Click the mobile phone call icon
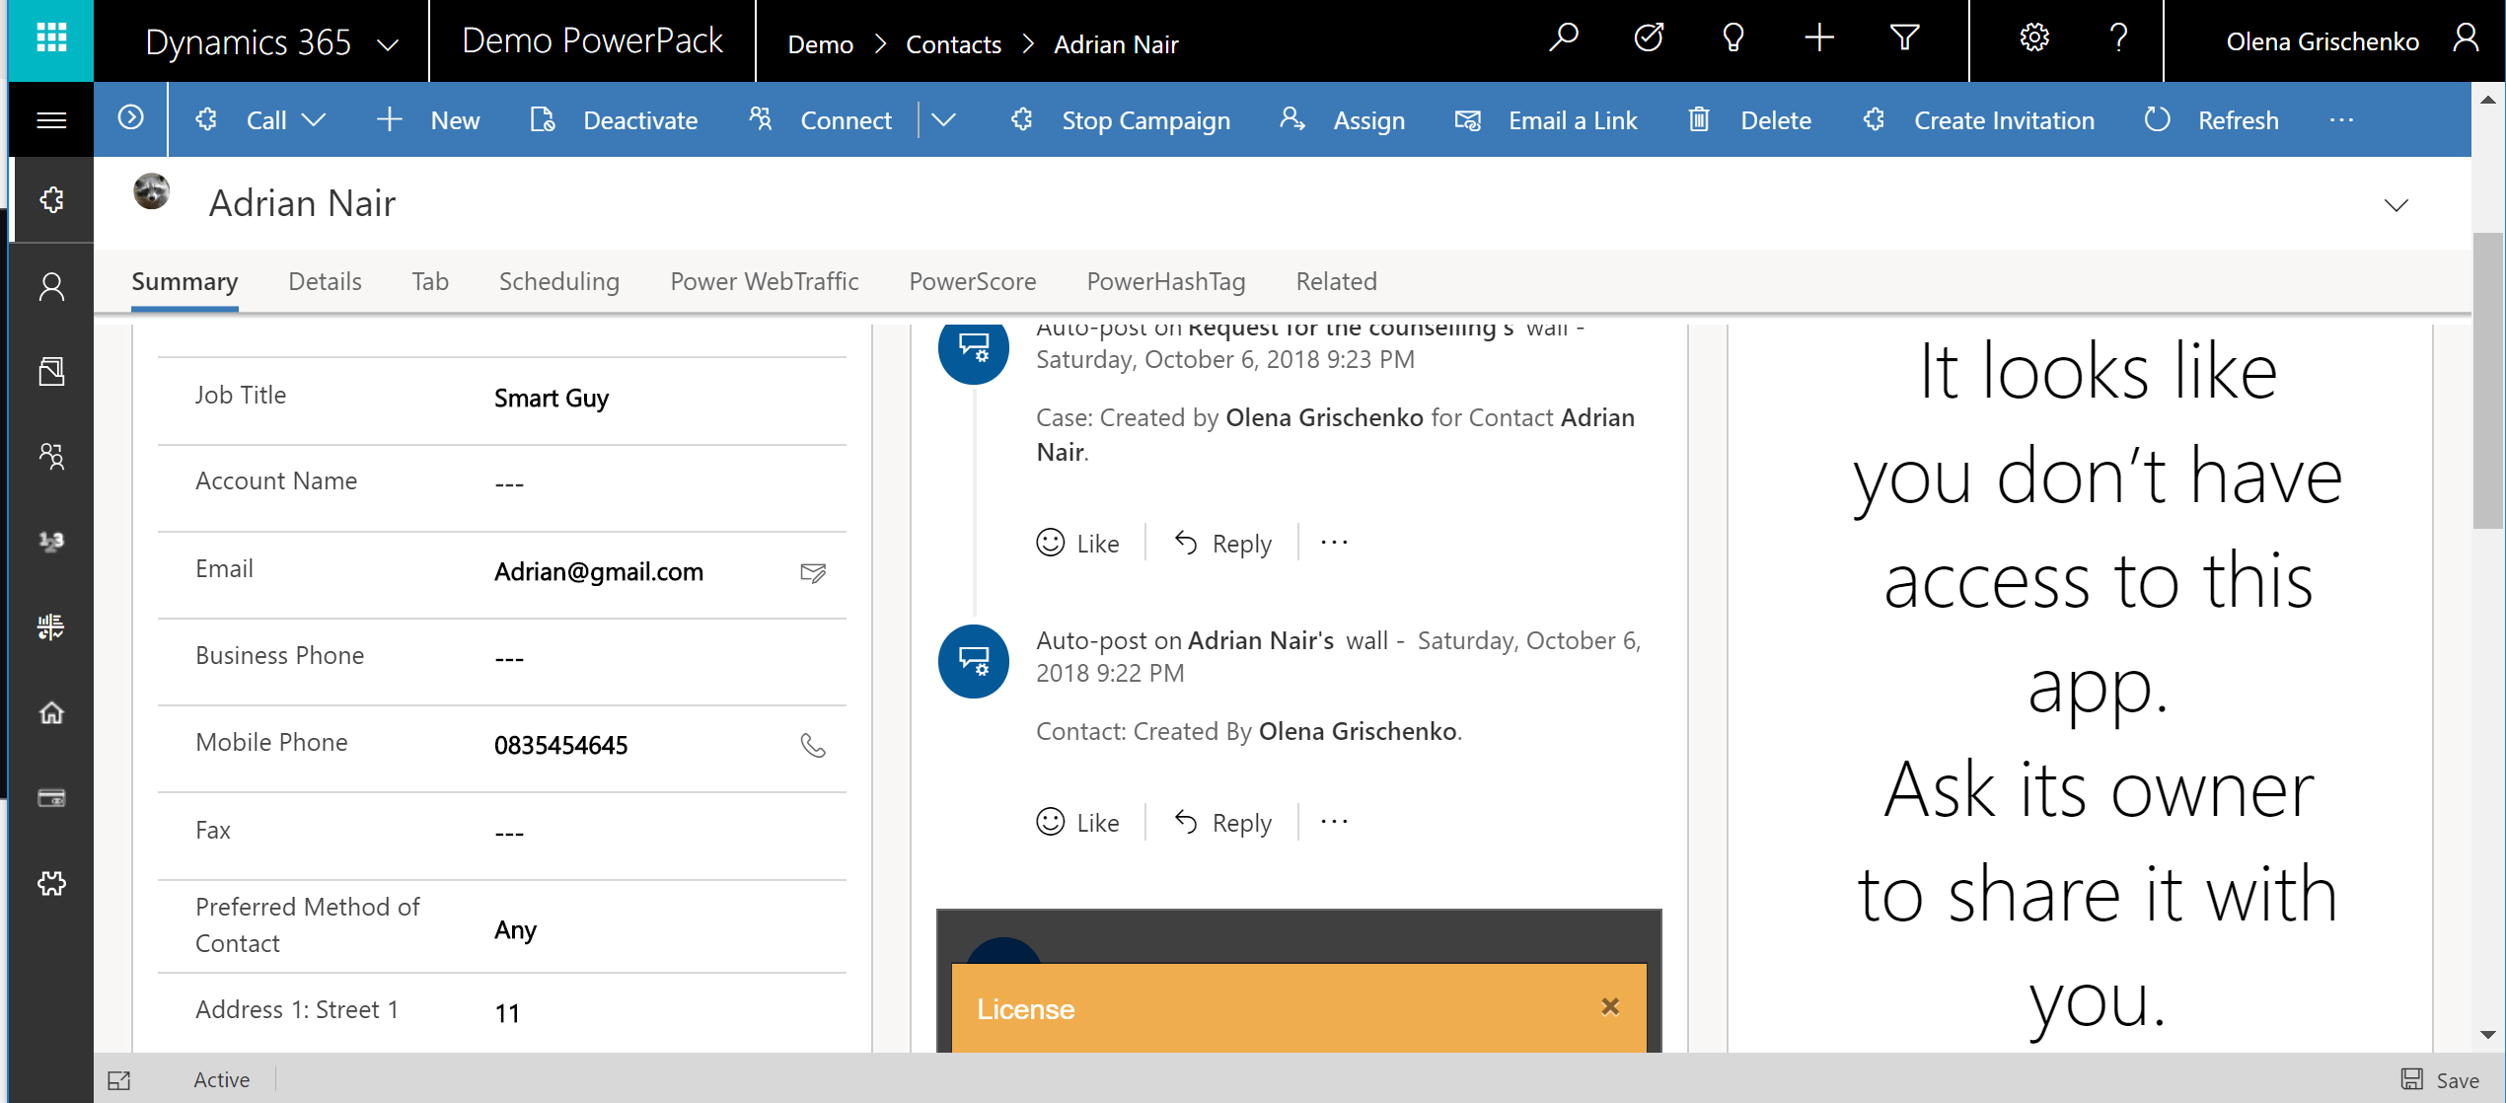Viewport: 2506px width, 1103px height. 813,746
